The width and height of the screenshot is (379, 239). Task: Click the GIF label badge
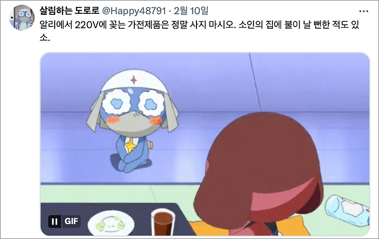[x=71, y=221]
